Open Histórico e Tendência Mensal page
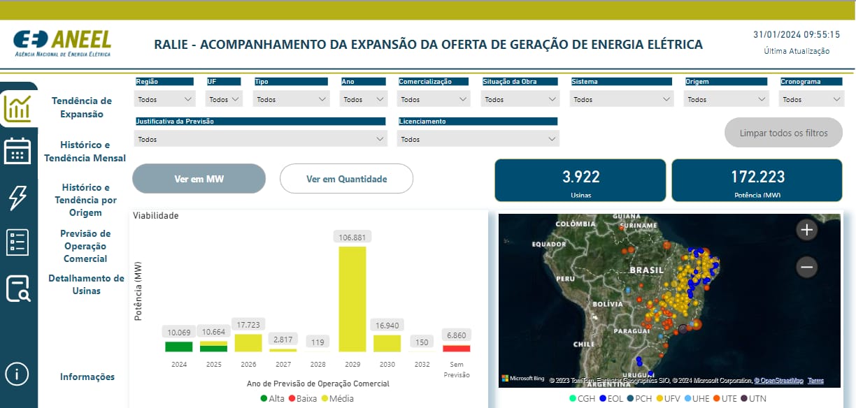856x408 pixels. coord(85,152)
